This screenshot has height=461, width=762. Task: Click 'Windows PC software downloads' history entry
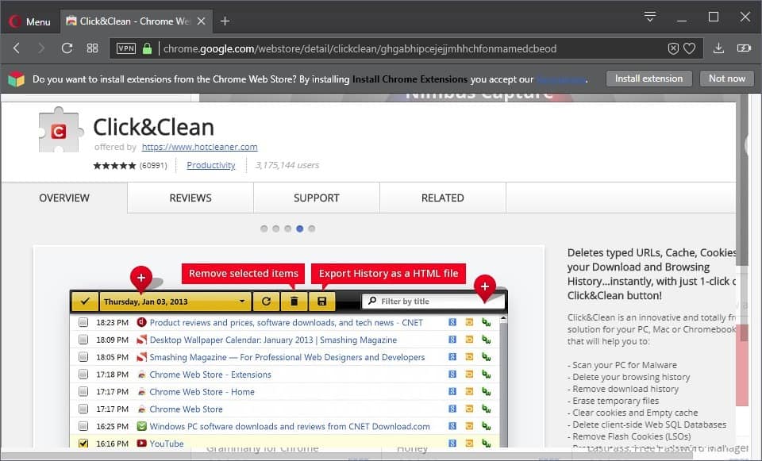[x=290, y=427]
